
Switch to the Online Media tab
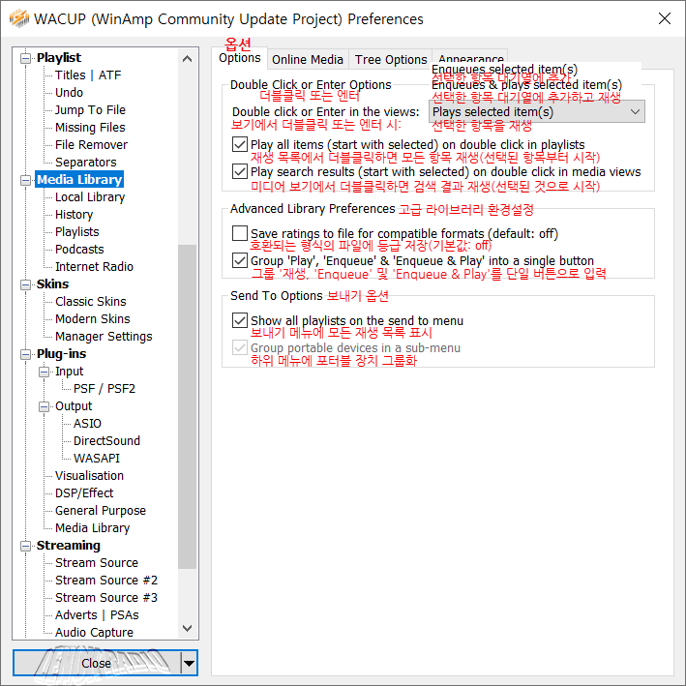(308, 59)
